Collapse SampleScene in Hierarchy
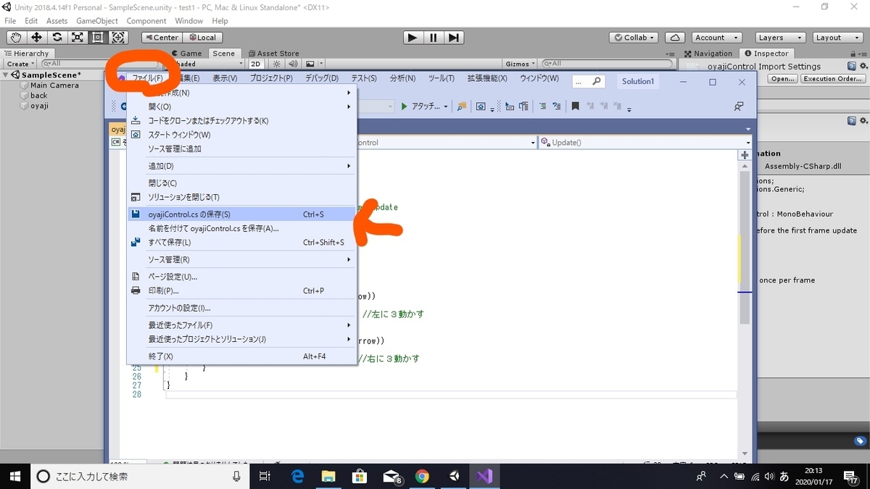 click(7, 75)
